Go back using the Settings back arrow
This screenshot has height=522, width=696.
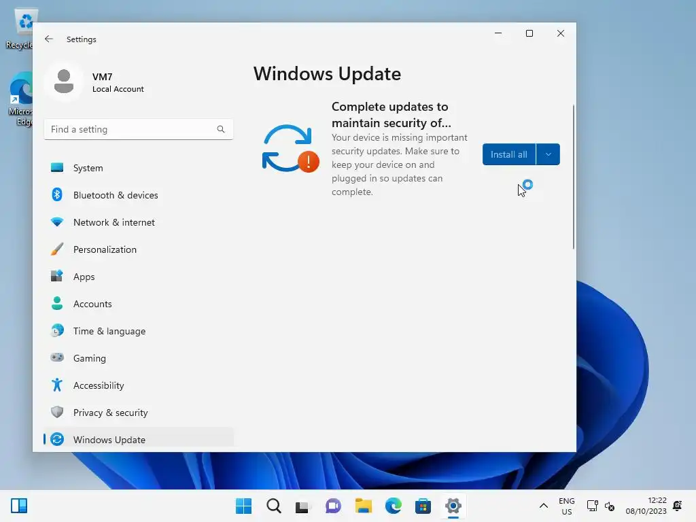(x=49, y=39)
